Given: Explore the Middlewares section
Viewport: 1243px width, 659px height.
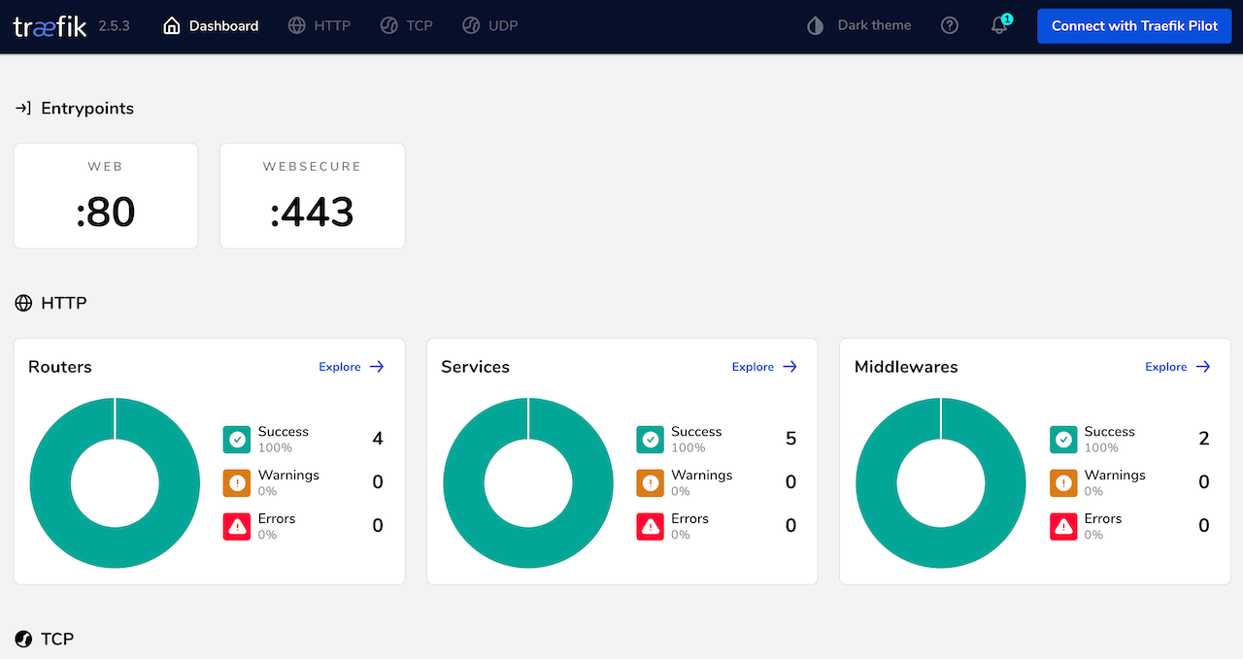Looking at the screenshot, I should [1177, 367].
